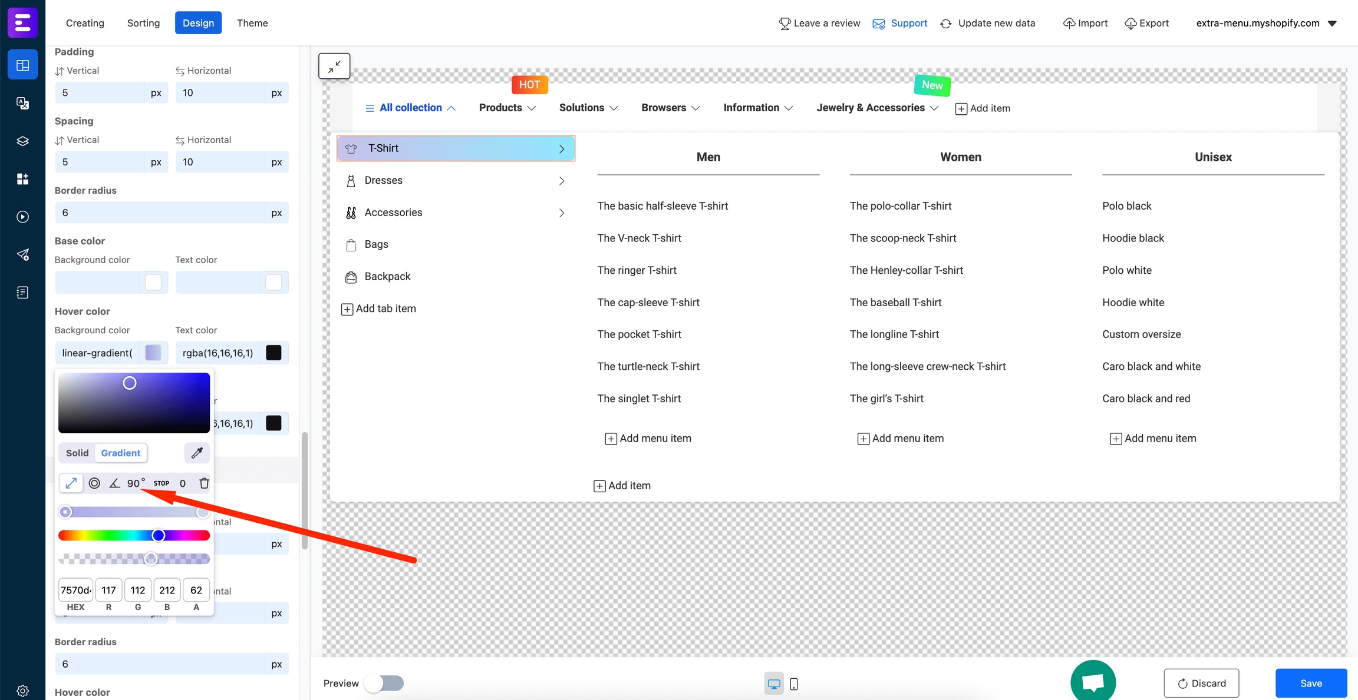The height and width of the screenshot is (700, 1358).
Task: Click the Save button
Action: tap(1311, 683)
